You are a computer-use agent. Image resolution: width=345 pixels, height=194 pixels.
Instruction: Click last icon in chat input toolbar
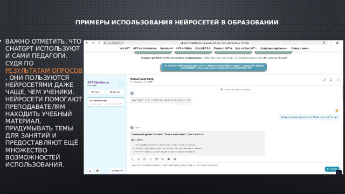[175, 159]
